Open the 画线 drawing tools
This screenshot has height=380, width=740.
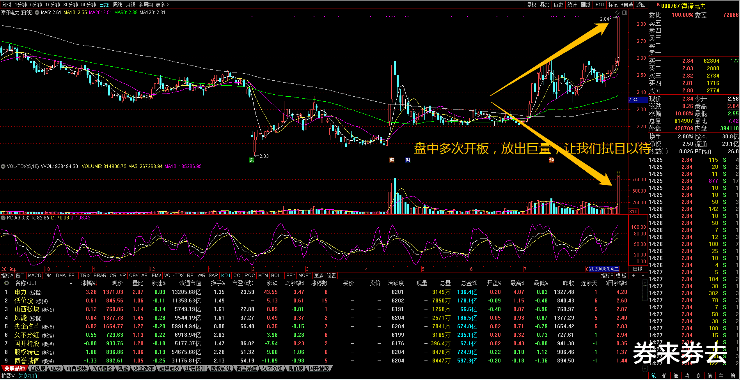[x=586, y=5]
